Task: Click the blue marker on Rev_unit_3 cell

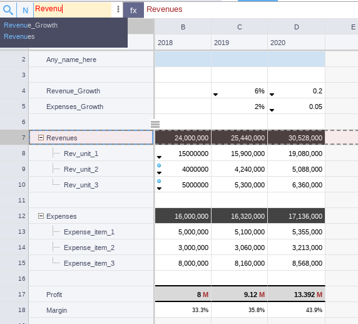Action: pyautogui.click(x=159, y=181)
